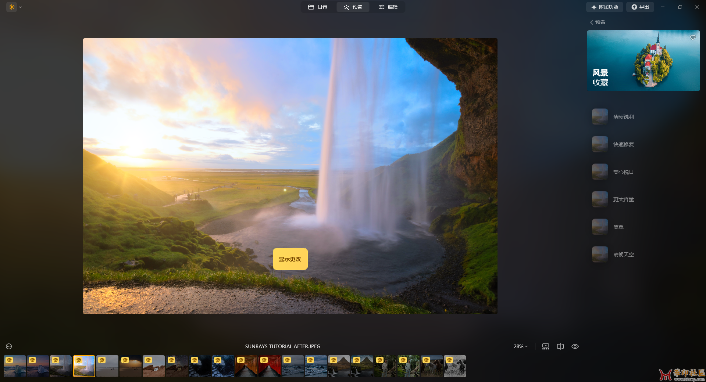Click the 导出 export button

pyautogui.click(x=640, y=7)
